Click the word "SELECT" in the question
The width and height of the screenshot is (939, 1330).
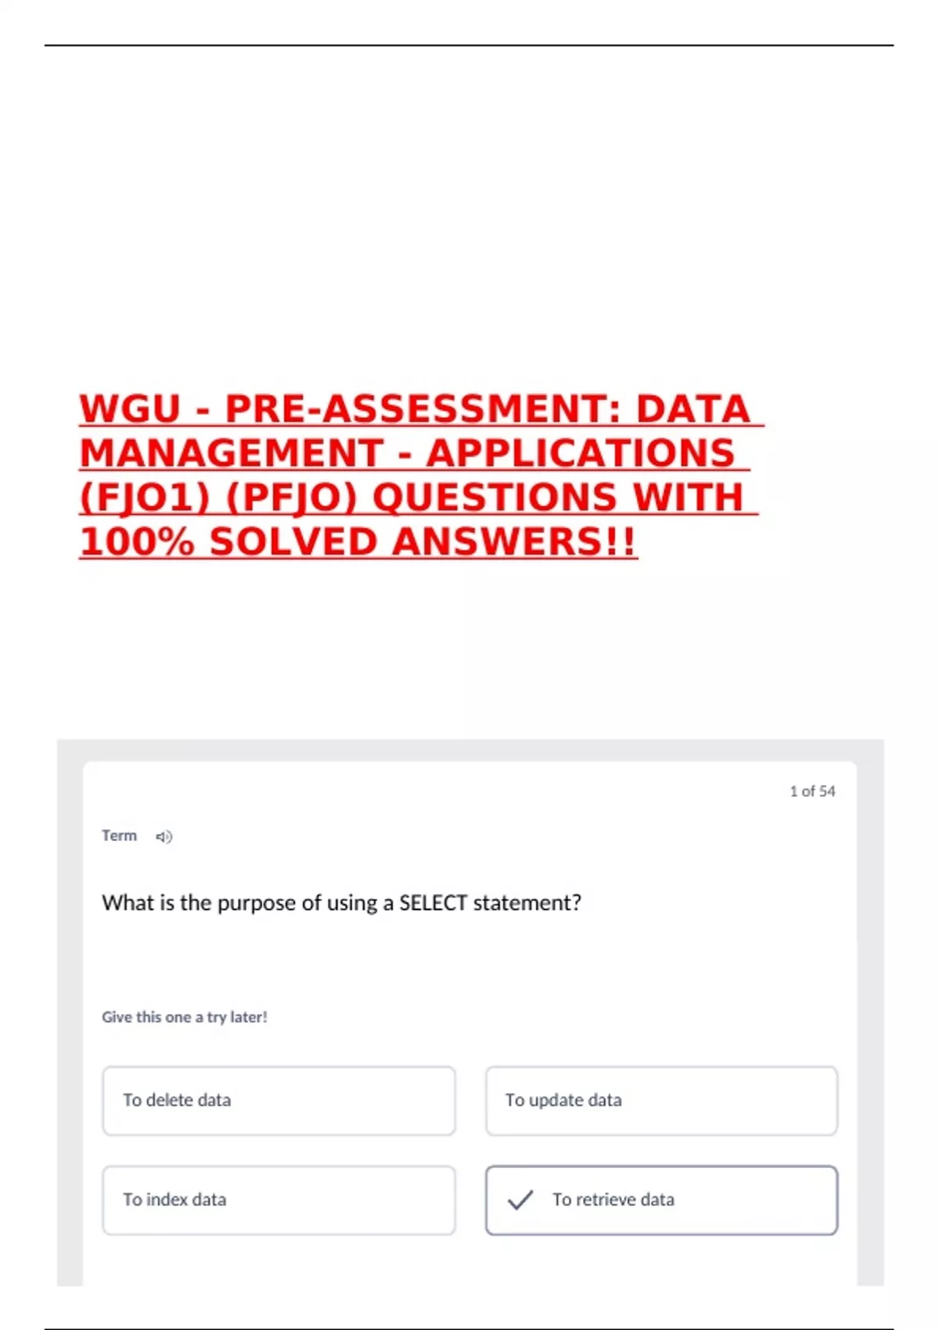(x=433, y=903)
